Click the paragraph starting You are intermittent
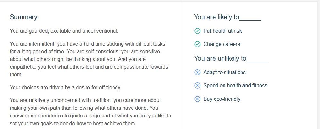320x129 pixels. (x=89, y=59)
